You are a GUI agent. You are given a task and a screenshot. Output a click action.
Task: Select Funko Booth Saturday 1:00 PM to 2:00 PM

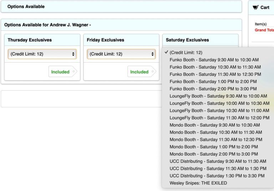(218, 81)
